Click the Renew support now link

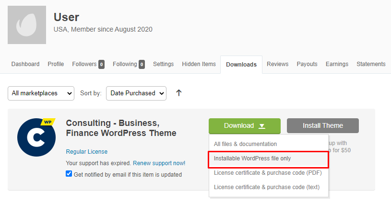(x=159, y=163)
